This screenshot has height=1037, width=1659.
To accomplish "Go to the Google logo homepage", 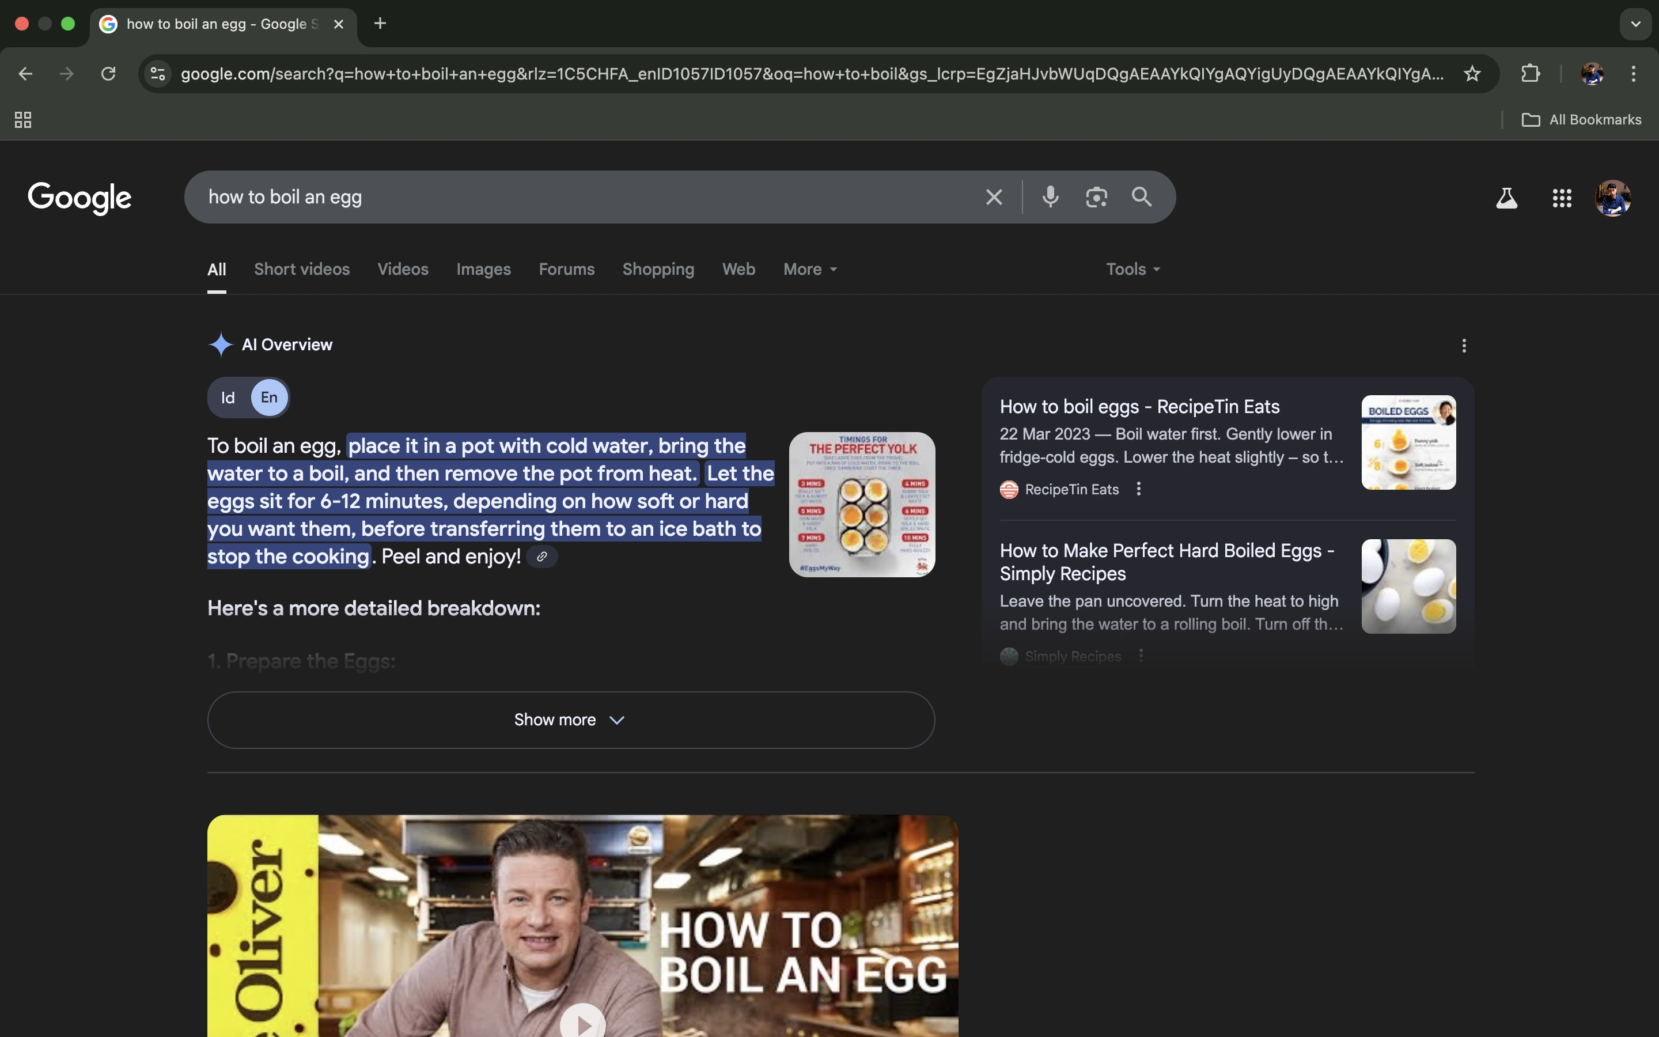I will click(79, 198).
